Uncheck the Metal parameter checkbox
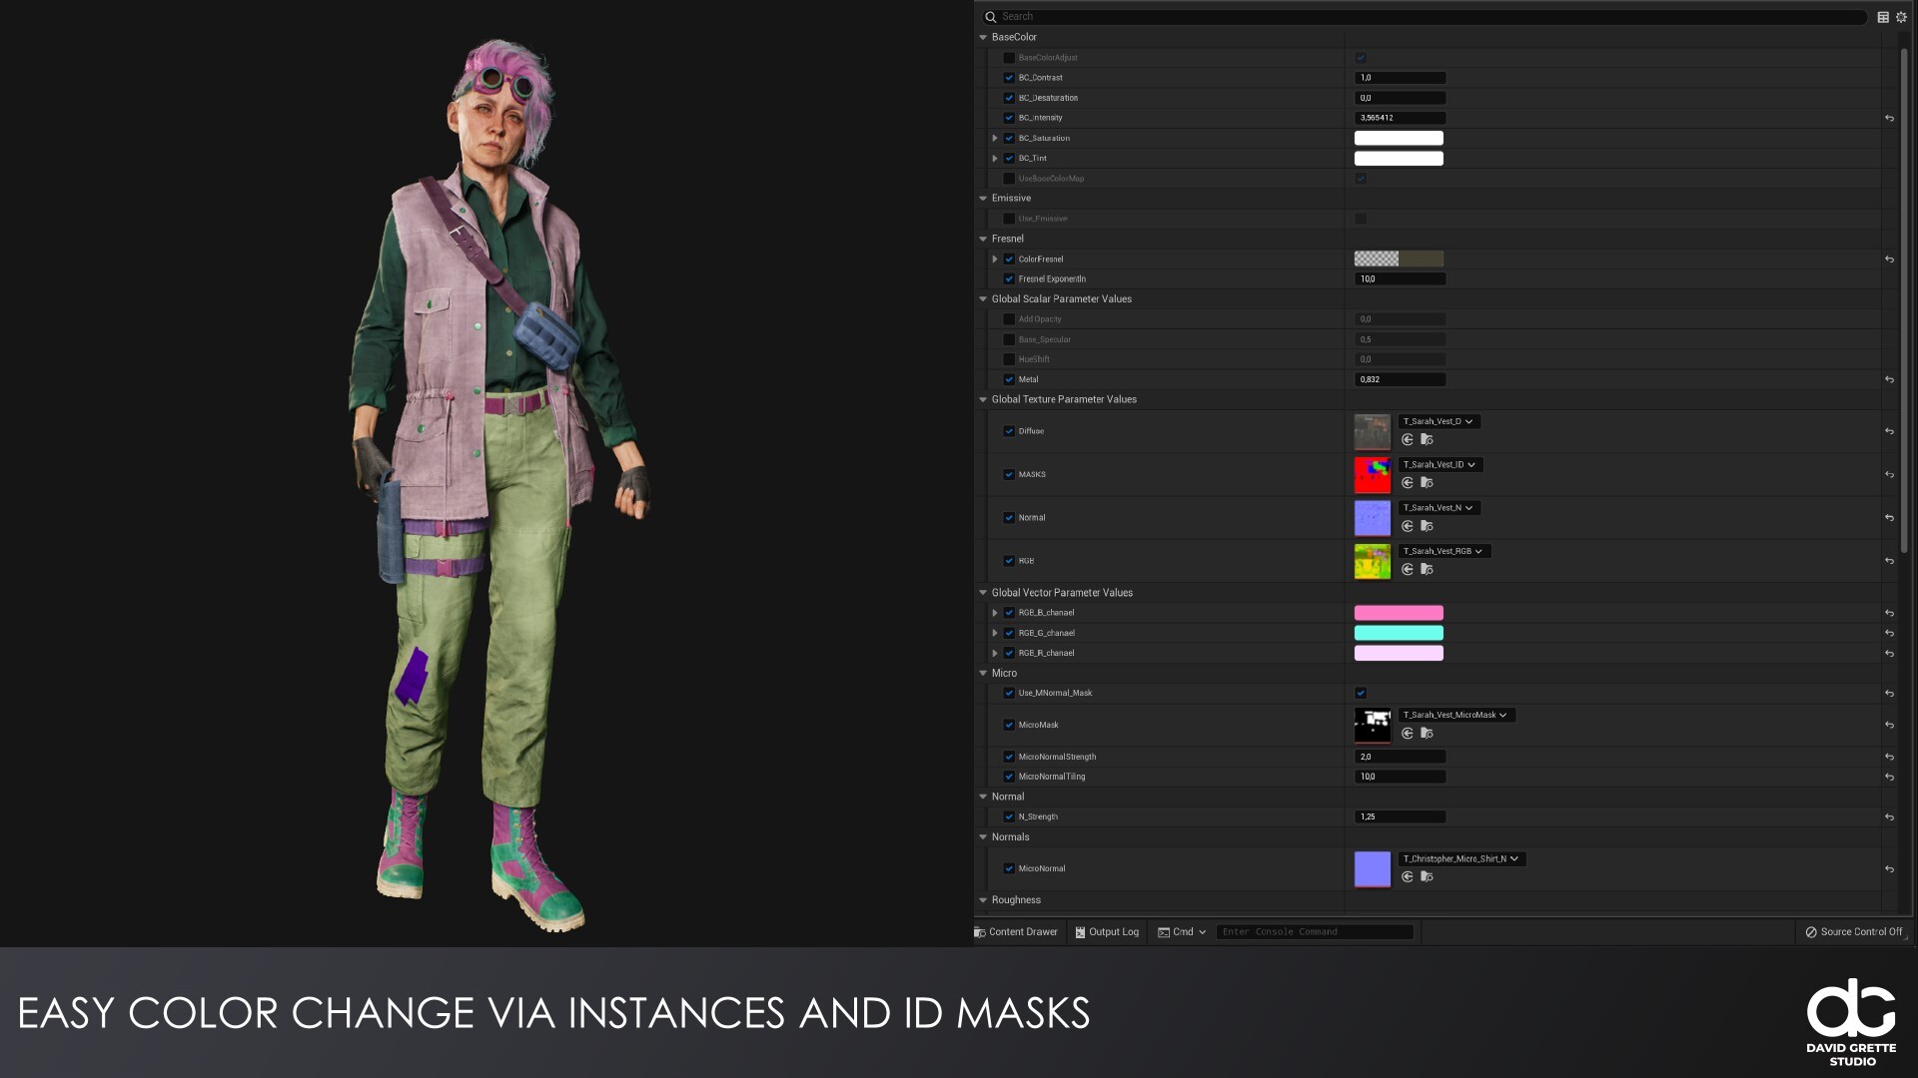This screenshot has height=1078, width=1918. tap(1010, 379)
